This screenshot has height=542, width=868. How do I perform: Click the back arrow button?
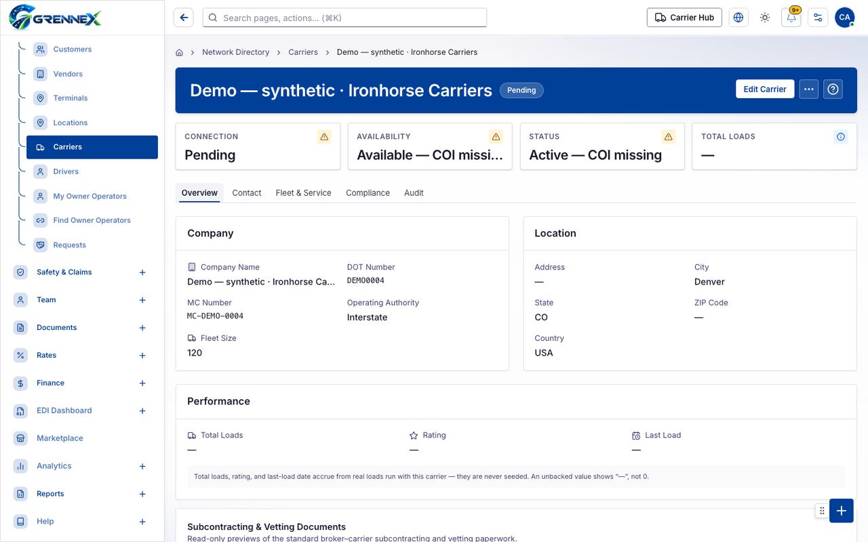[183, 18]
